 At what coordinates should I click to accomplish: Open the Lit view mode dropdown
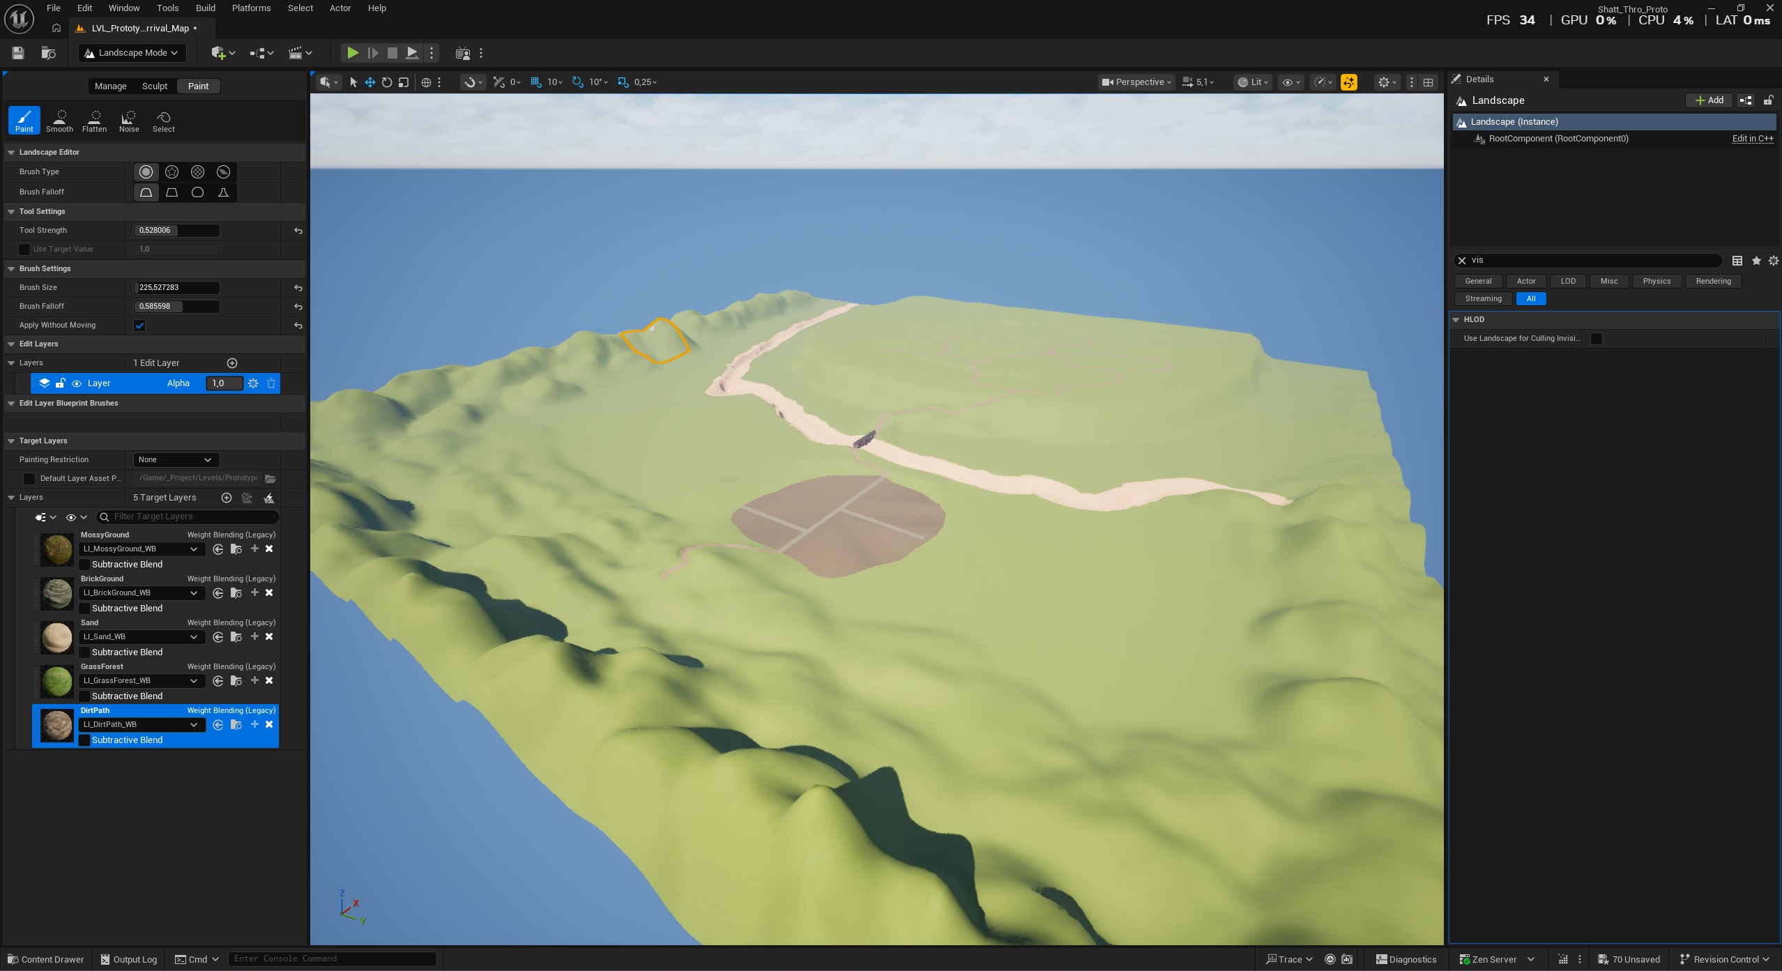coord(1253,82)
